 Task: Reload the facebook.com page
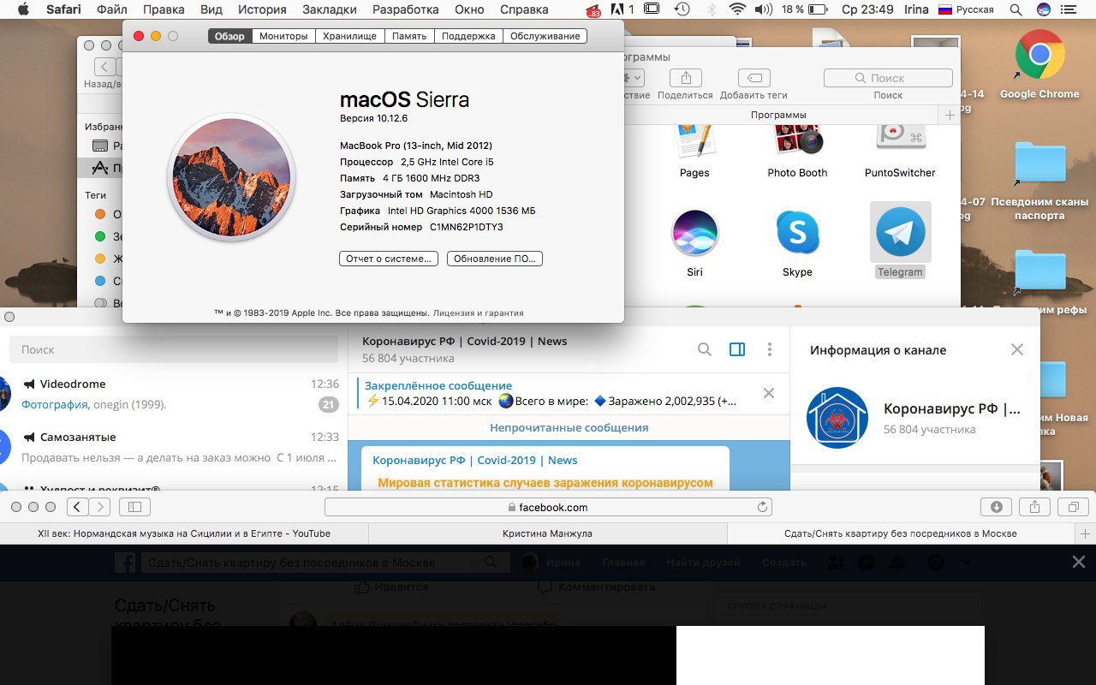(762, 507)
